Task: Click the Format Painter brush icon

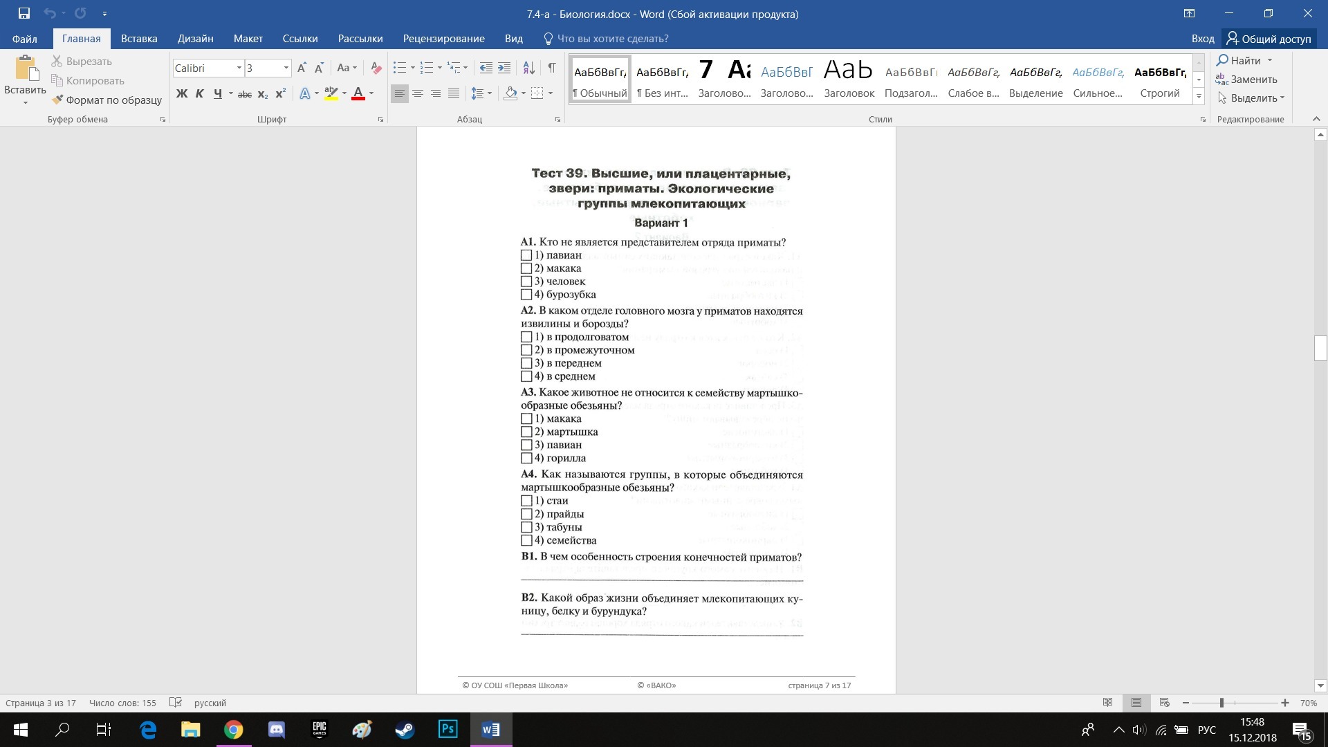Action: (x=57, y=100)
